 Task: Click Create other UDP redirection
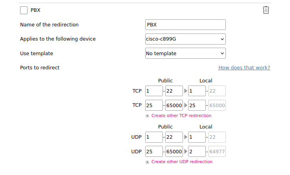pyautogui.click(x=182, y=162)
